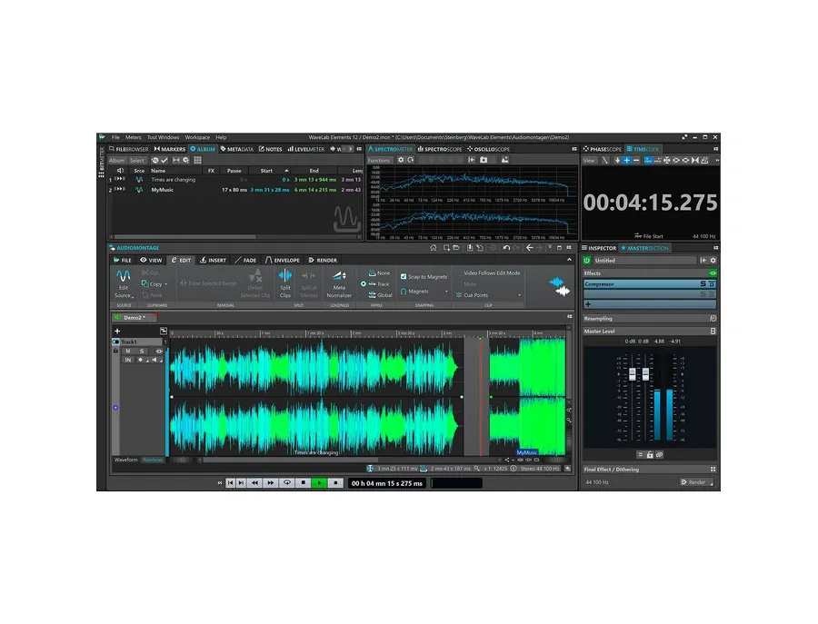Solo Track1 with the S button
Viewport: 818px width, 624px height.
pos(142,351)
